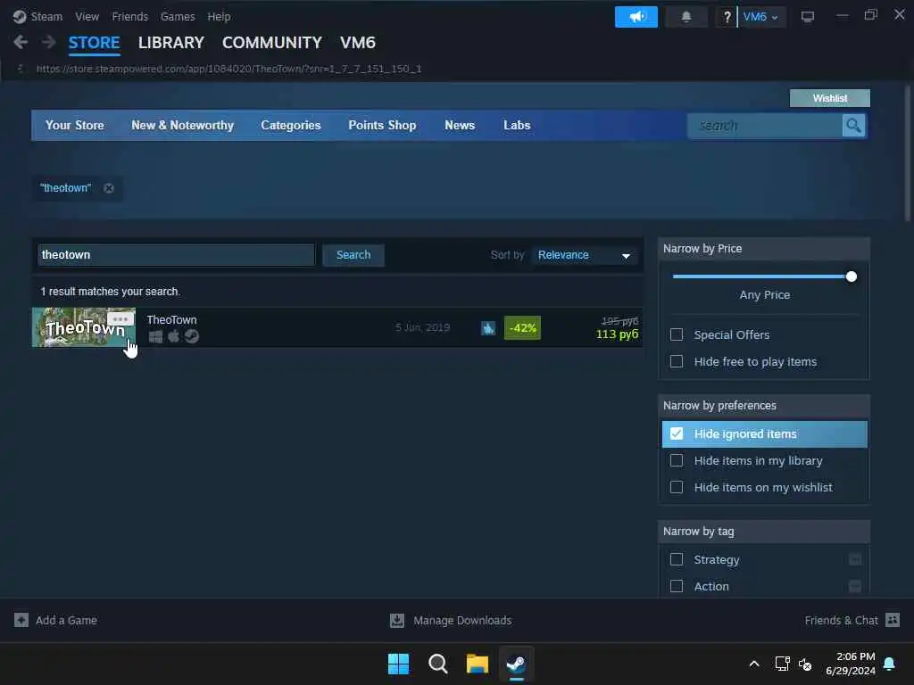Screen dimensions: 914x685
Task: Click the Steam taskbar icon
Action: (516, 664)
